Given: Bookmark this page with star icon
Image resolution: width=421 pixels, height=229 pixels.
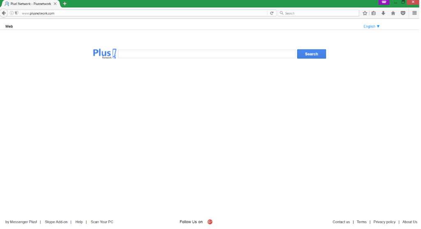Looking at the screenshot, I should click(365, 13).
